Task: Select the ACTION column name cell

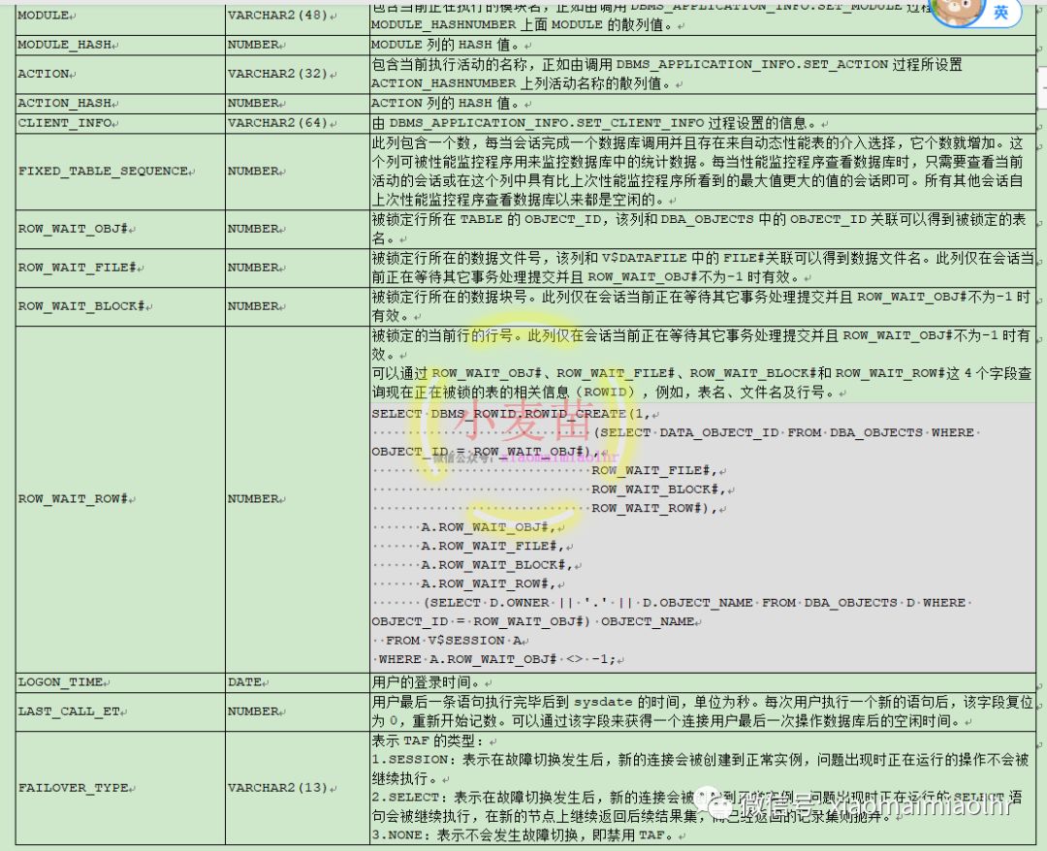Action: pos(120,74)
